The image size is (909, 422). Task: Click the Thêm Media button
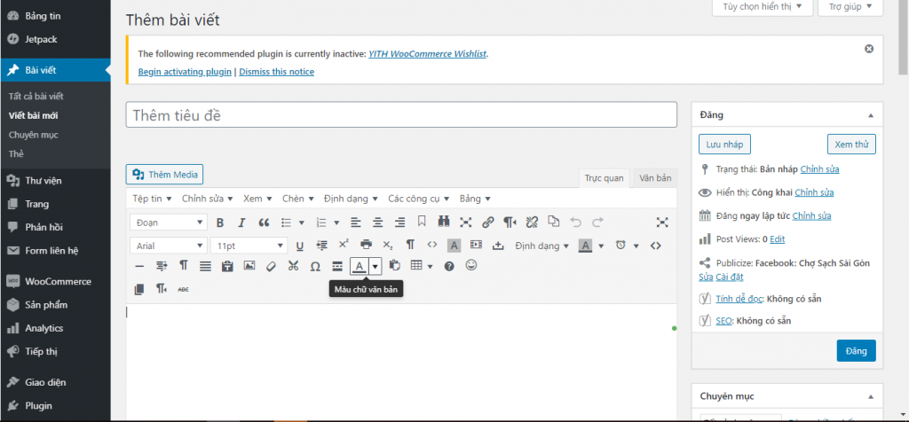click(x=165, y=174)
